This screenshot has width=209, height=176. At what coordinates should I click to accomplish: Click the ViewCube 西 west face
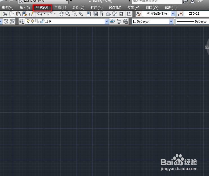207,47
